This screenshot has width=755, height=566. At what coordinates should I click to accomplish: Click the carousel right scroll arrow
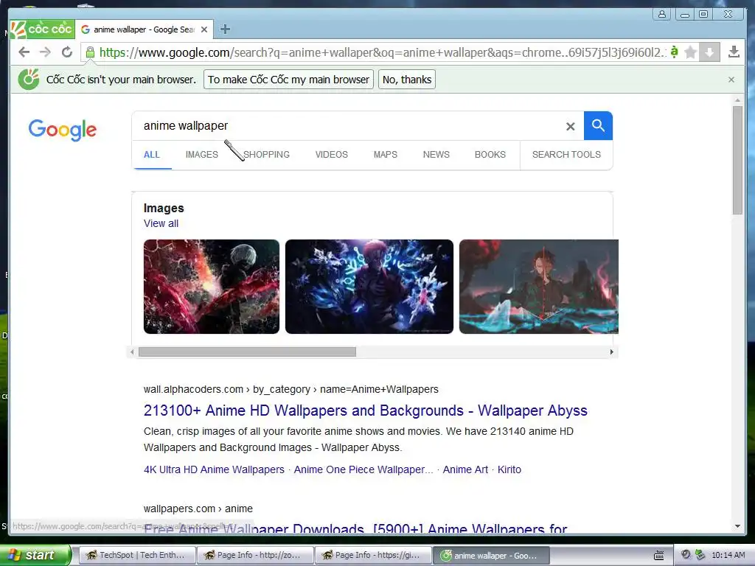[611, 352]
